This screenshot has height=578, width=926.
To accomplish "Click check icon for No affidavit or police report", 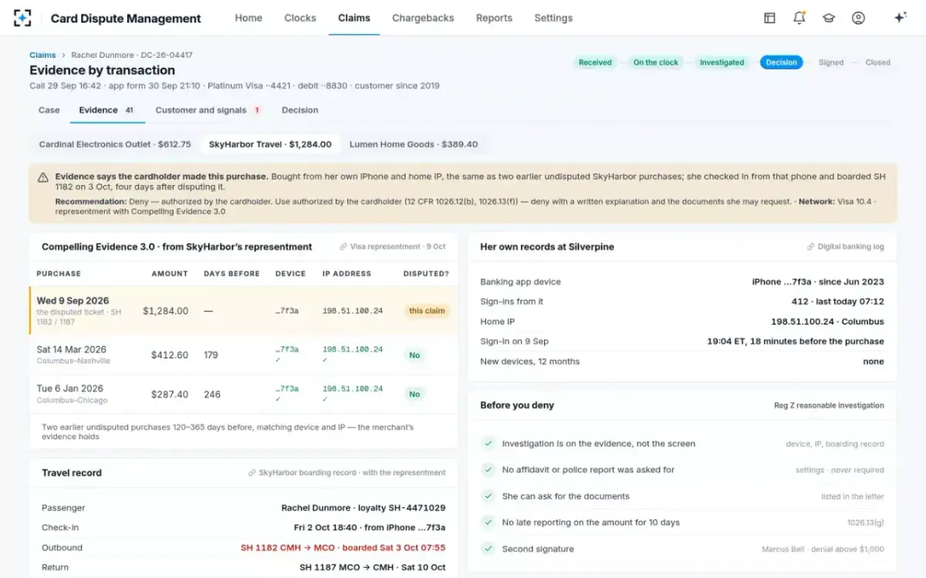I will coord(488,470).
